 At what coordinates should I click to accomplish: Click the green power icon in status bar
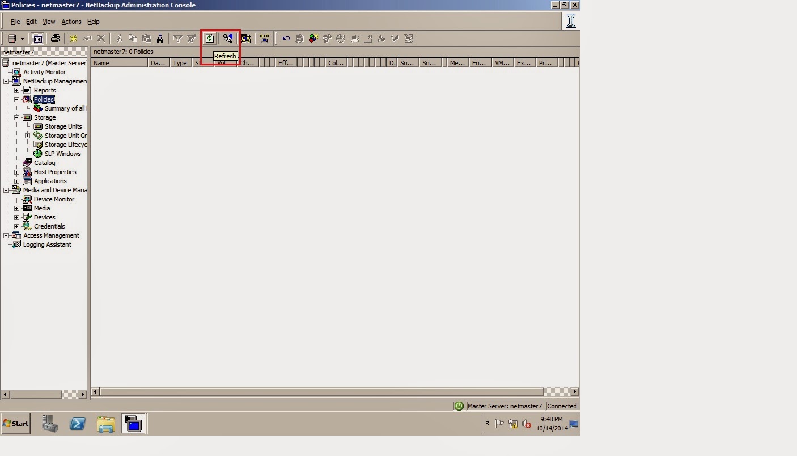coord(459,406)
